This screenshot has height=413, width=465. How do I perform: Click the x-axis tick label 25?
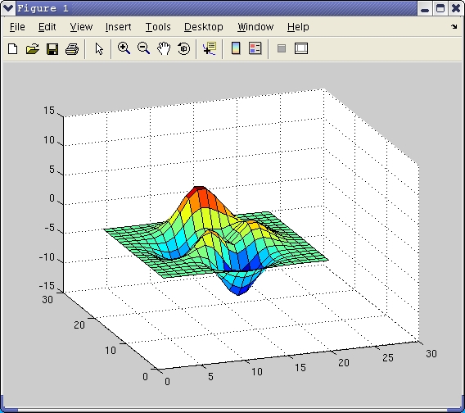[388, 358]
